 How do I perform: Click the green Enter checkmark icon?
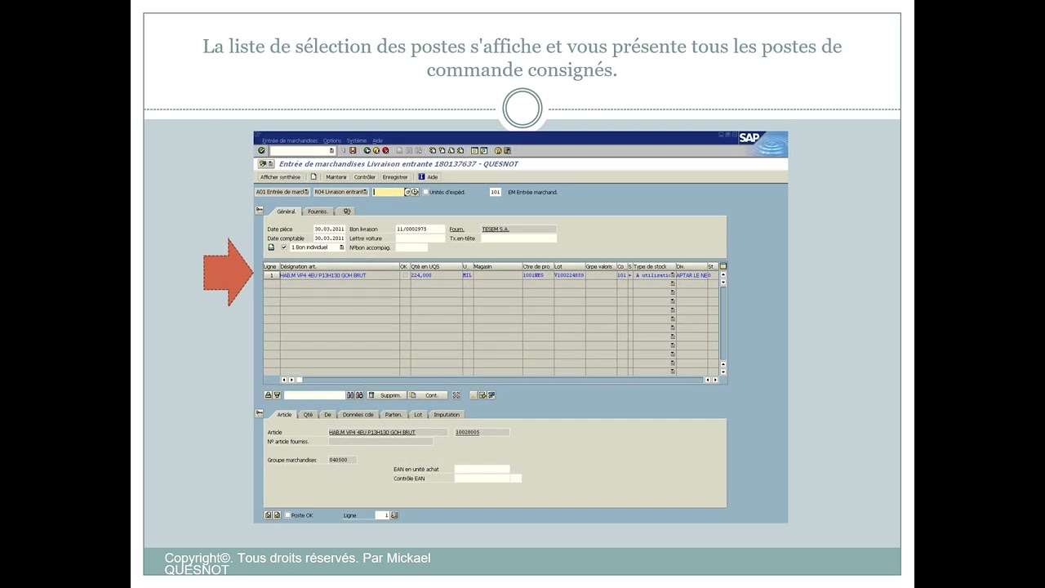(261, 150)
